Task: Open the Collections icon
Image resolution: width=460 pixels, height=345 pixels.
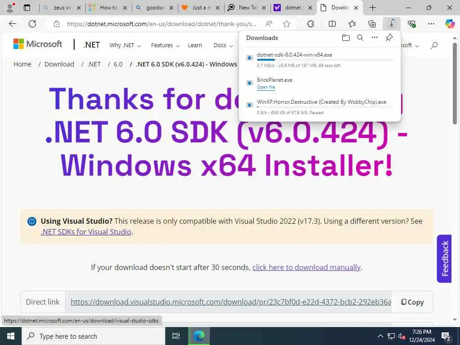Action: (x=372, y=24)
